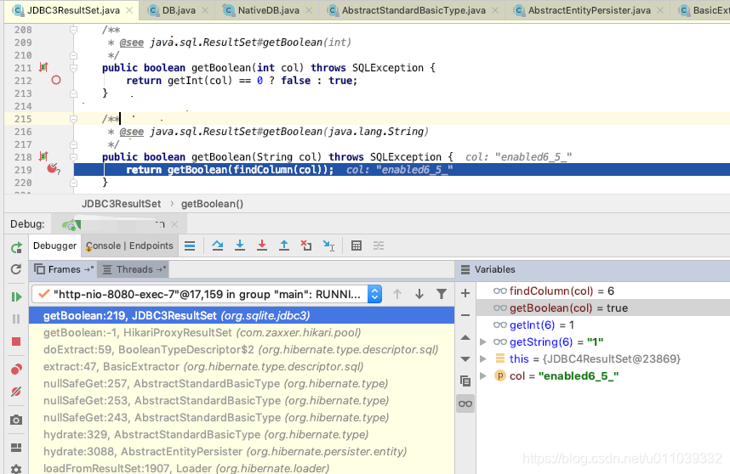The image size is (730, 474).
Task: Click implements marker on line 218
Action: click(43, 156)
